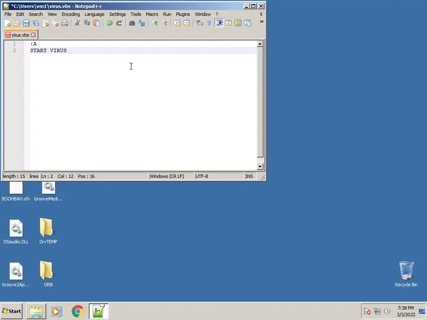This screenshot has width=427, height=320.
Task: Click the Save All toolbar icon
Action: coord(36,23)
